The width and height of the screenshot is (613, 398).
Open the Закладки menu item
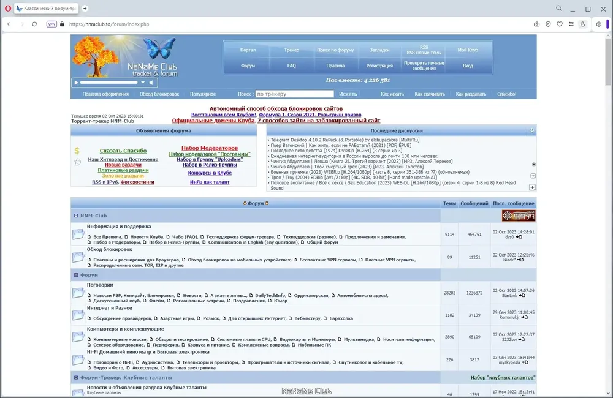(x=379, y=50)
